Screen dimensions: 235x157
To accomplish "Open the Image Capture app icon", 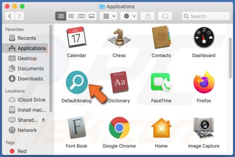I will coord(204,128).
